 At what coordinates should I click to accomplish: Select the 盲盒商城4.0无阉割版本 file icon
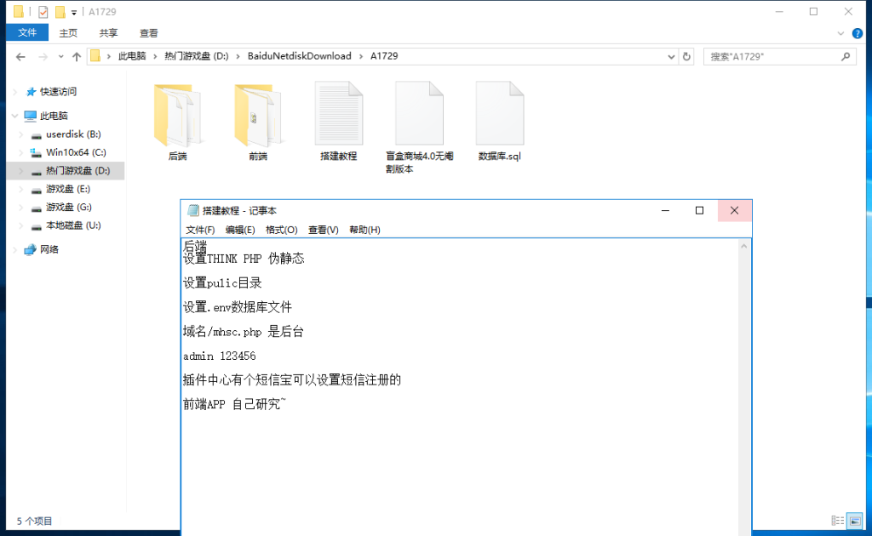click(x=419, y=114)
